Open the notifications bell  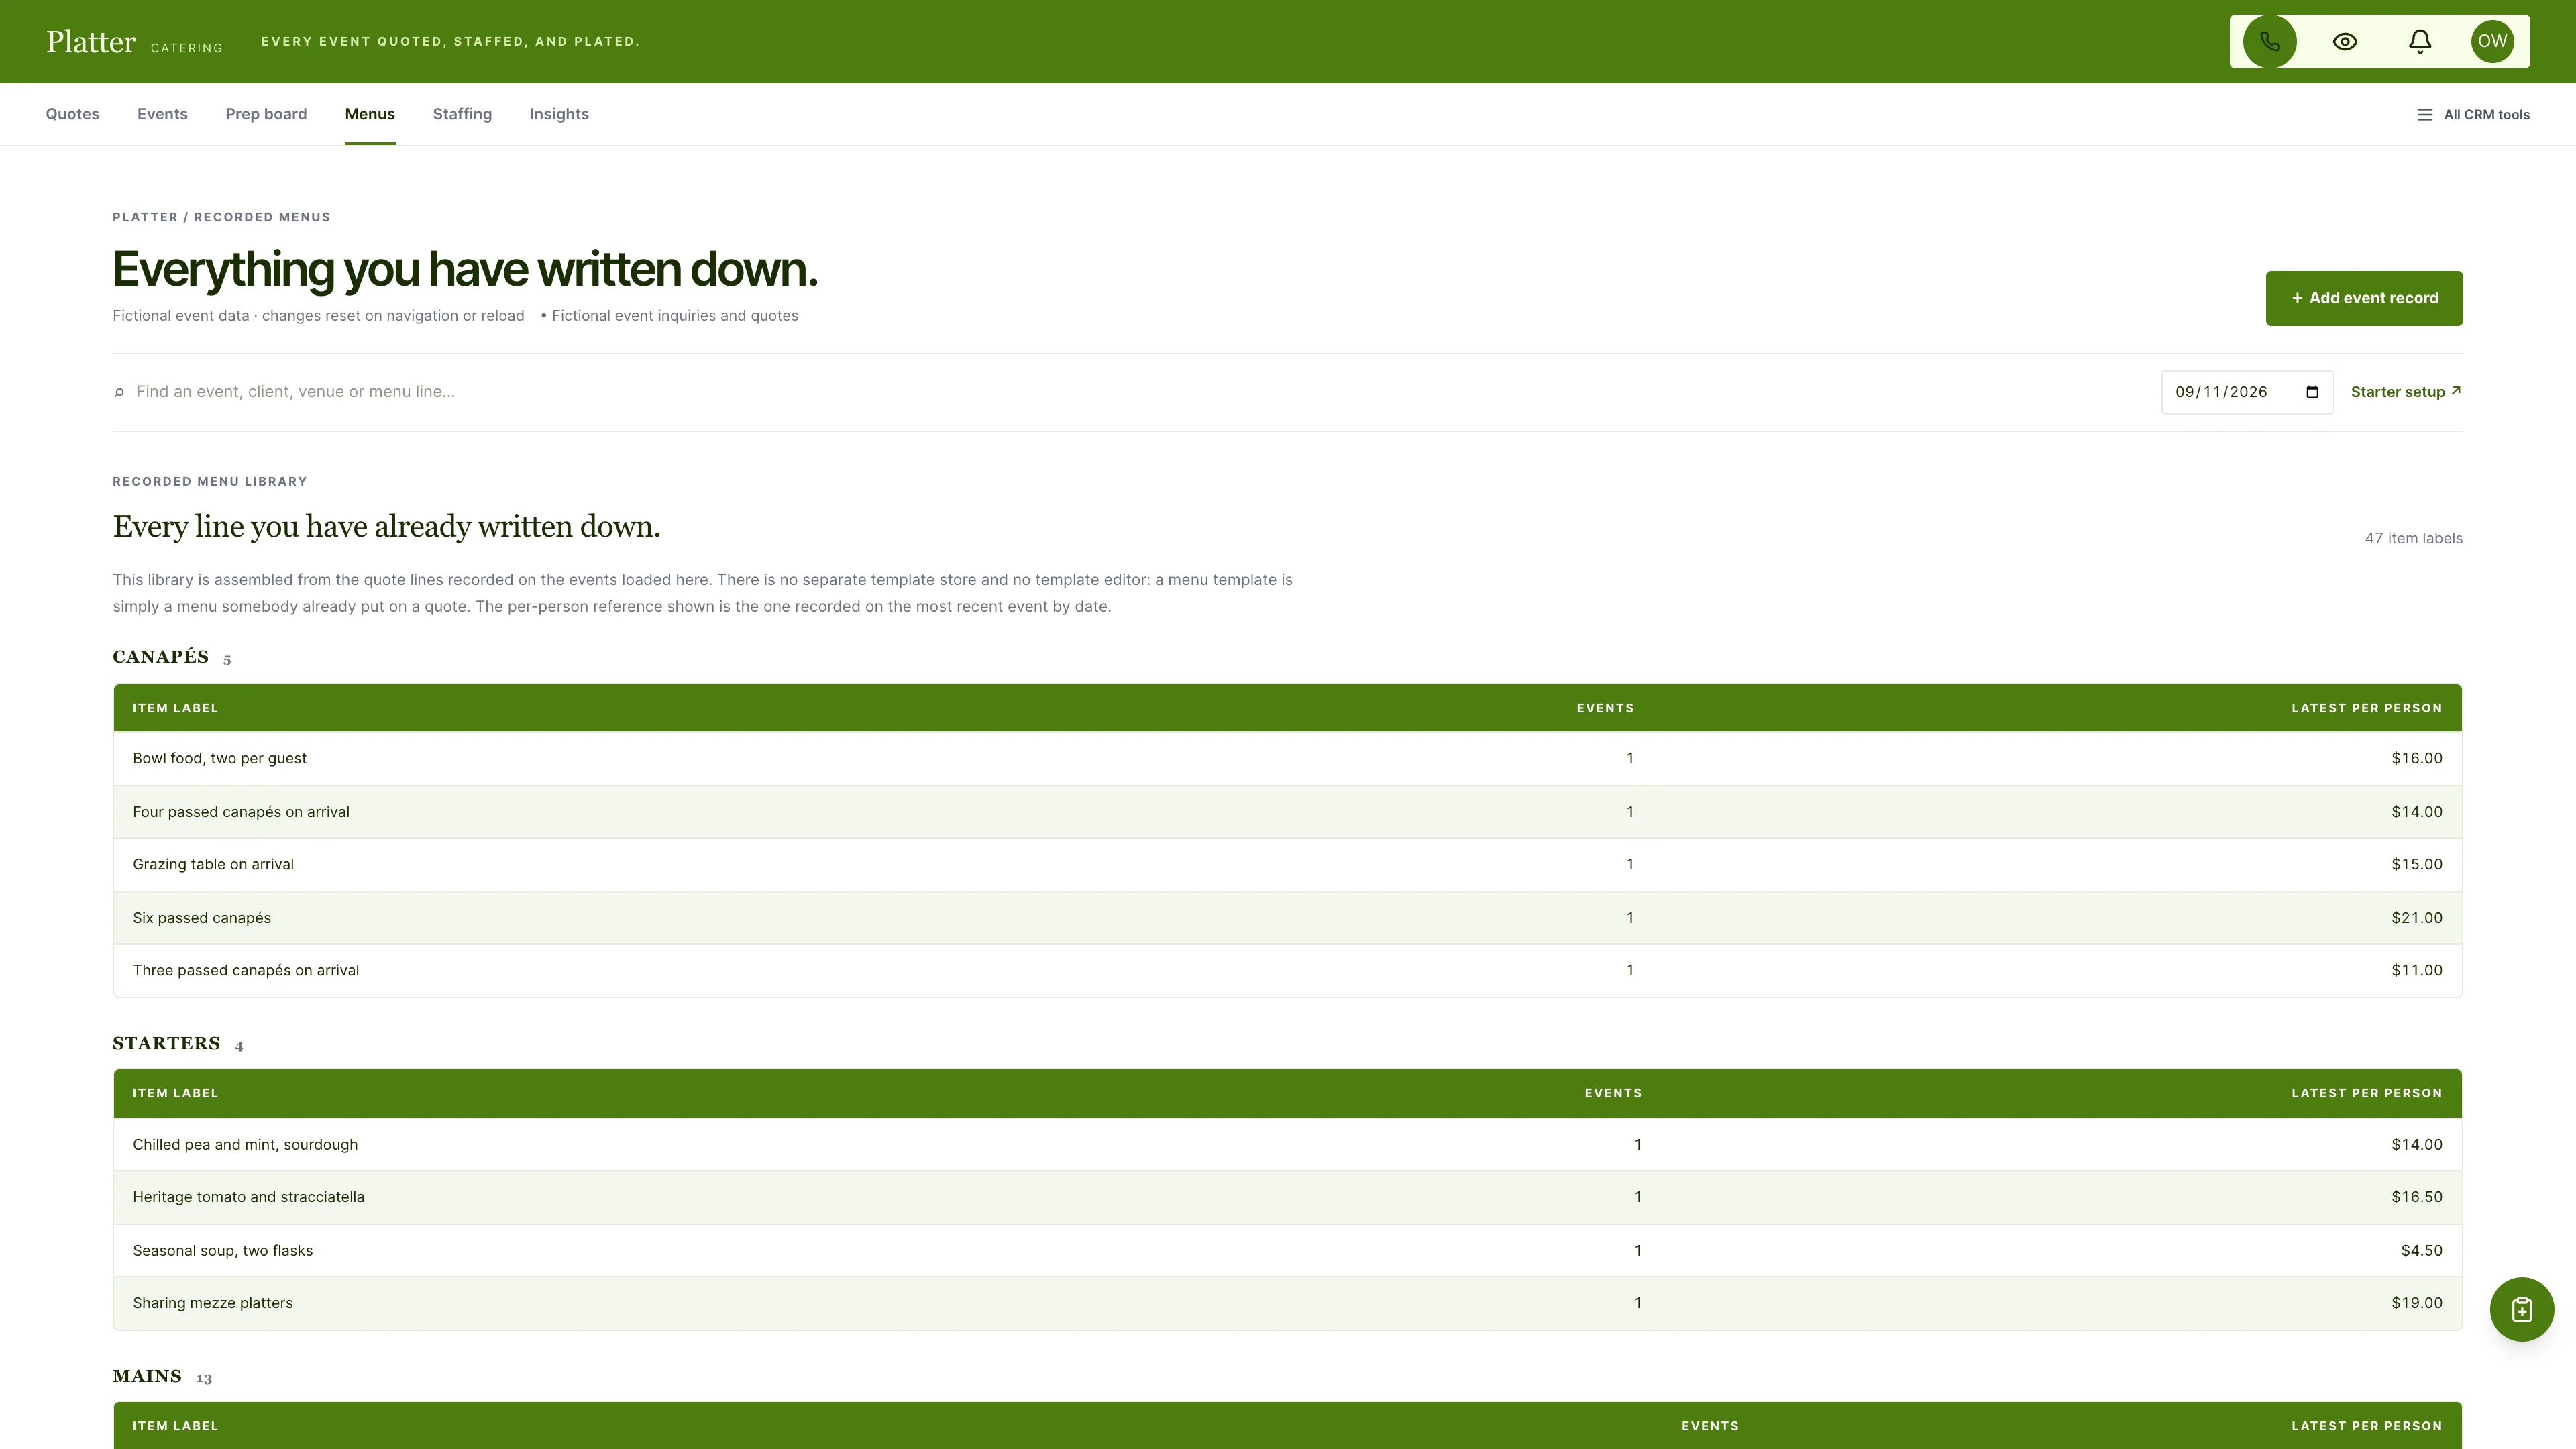(2419, 41)
